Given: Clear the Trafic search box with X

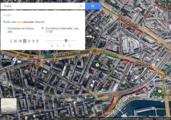Looking at the screenshot, I should click(x=81, y=6).
